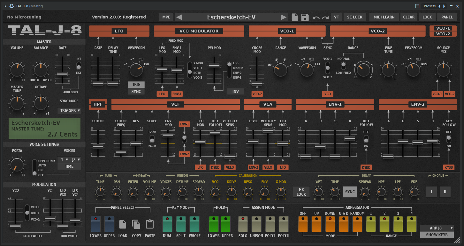Set assign mode to Poly II
This screenshot has width=464, height=246.
(284, 224)
